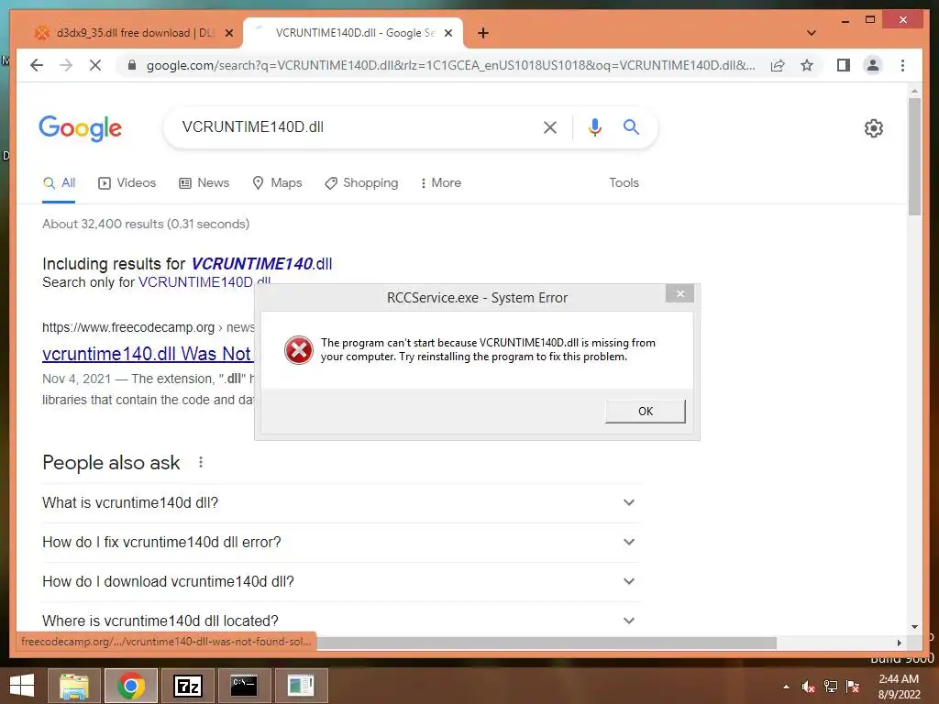The width and height of the screenshot is (939, 704).
Task: Click the horizontal scrollbar right arrow
Action: (x=899, y=643)
